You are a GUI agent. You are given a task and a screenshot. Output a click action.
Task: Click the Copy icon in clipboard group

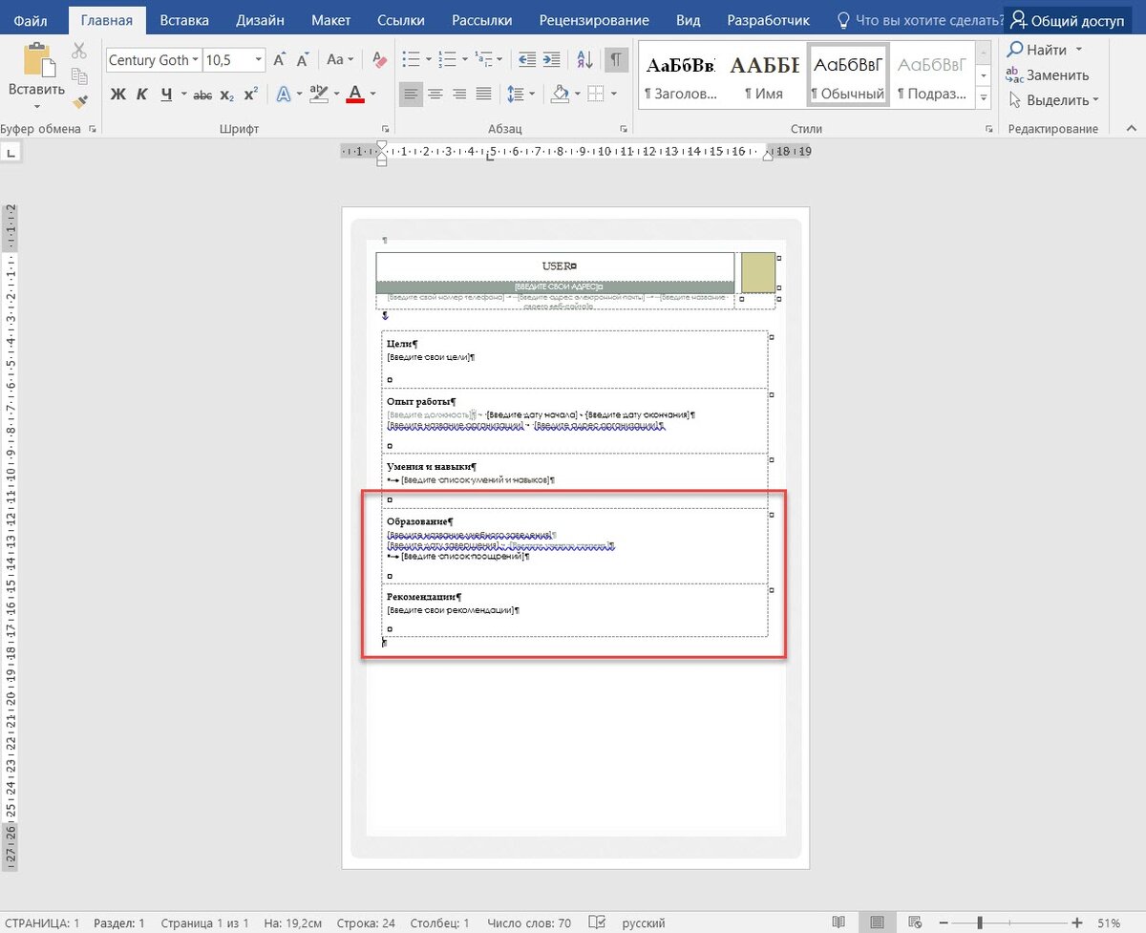[x=79, y=75]
